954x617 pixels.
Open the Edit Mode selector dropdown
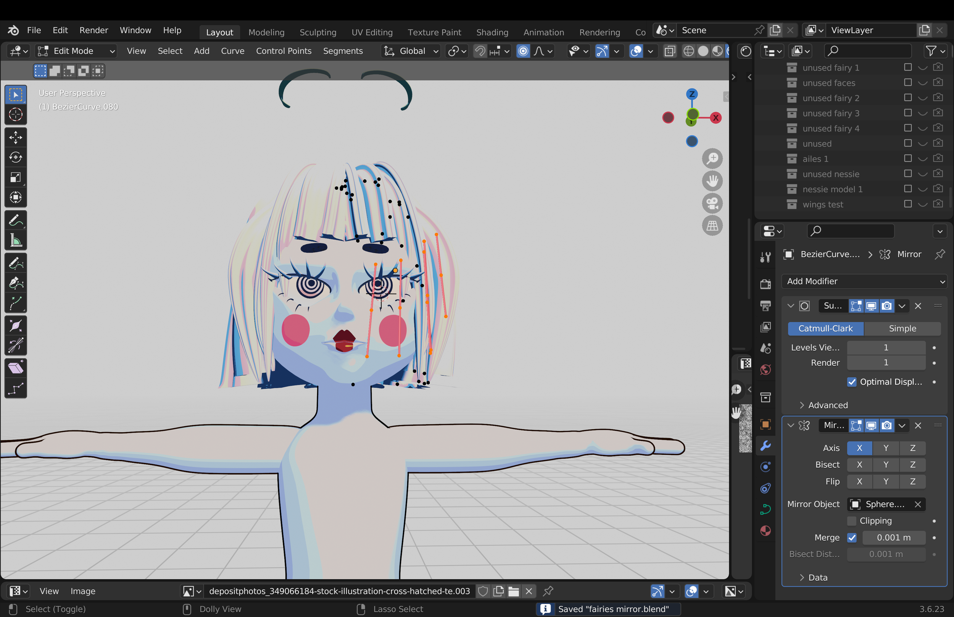76,51
